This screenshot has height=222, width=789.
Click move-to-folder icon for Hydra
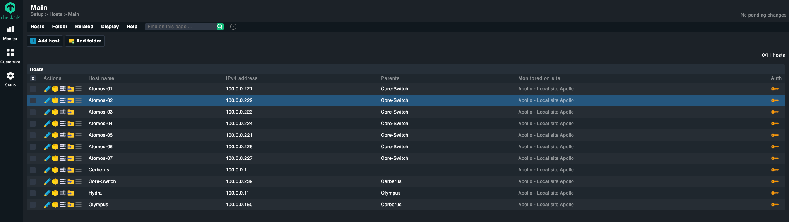coord(71,193)
